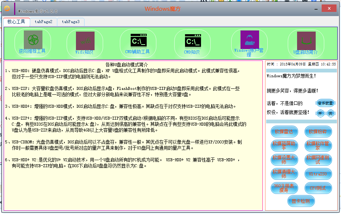The width and height of the screenshot is (341, 214).
Task: Click the USB-HDD+ paragraph item 3
Action: click(x=120, y=106)
